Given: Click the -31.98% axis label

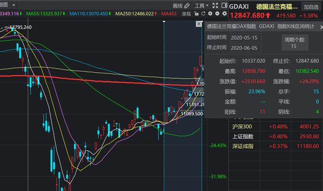Looking at the screenshot, I should point(218,176).
